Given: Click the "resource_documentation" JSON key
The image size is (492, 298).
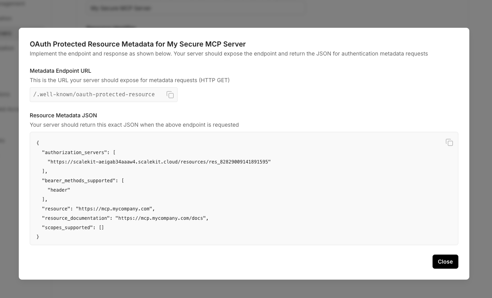Looking at the screenshot, I should [x=75, y=218].
